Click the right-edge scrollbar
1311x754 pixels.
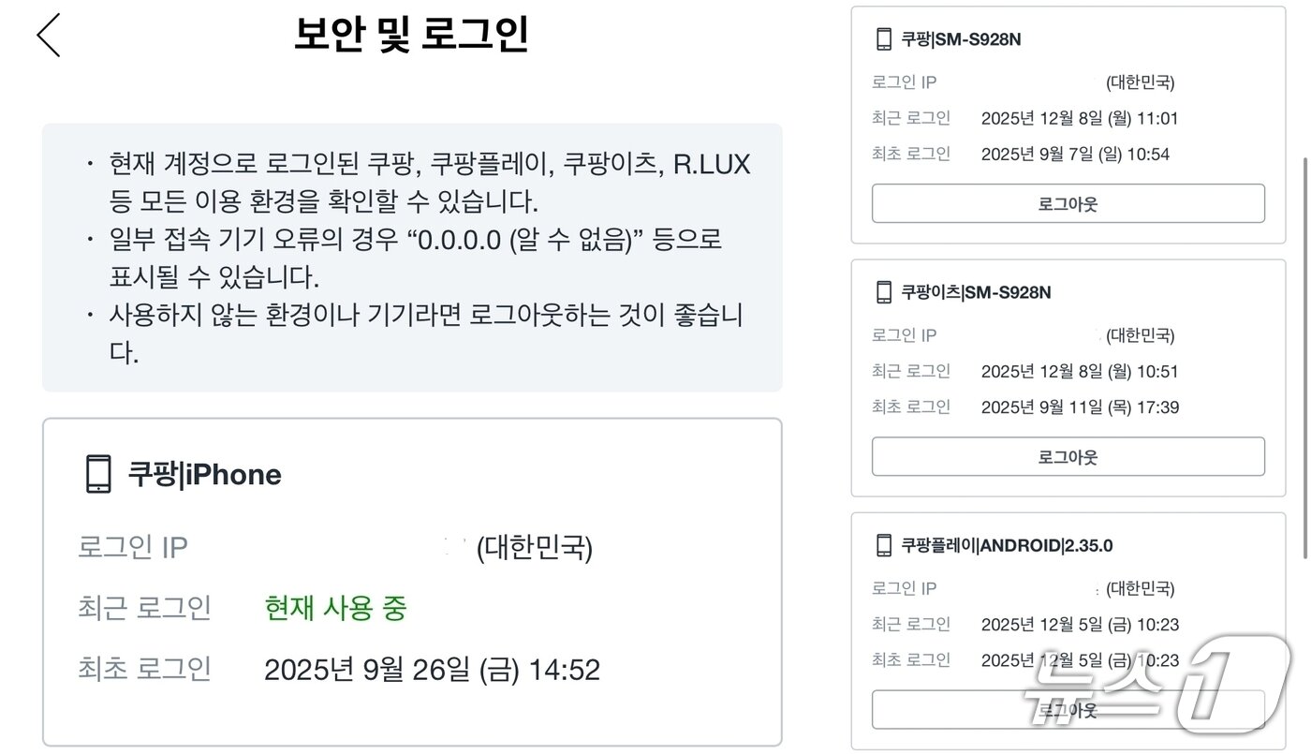[1304, 281]
